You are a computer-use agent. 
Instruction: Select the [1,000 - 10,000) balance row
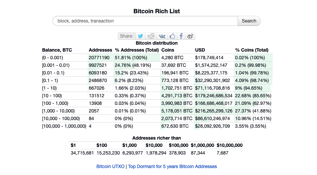click(58, 111)
